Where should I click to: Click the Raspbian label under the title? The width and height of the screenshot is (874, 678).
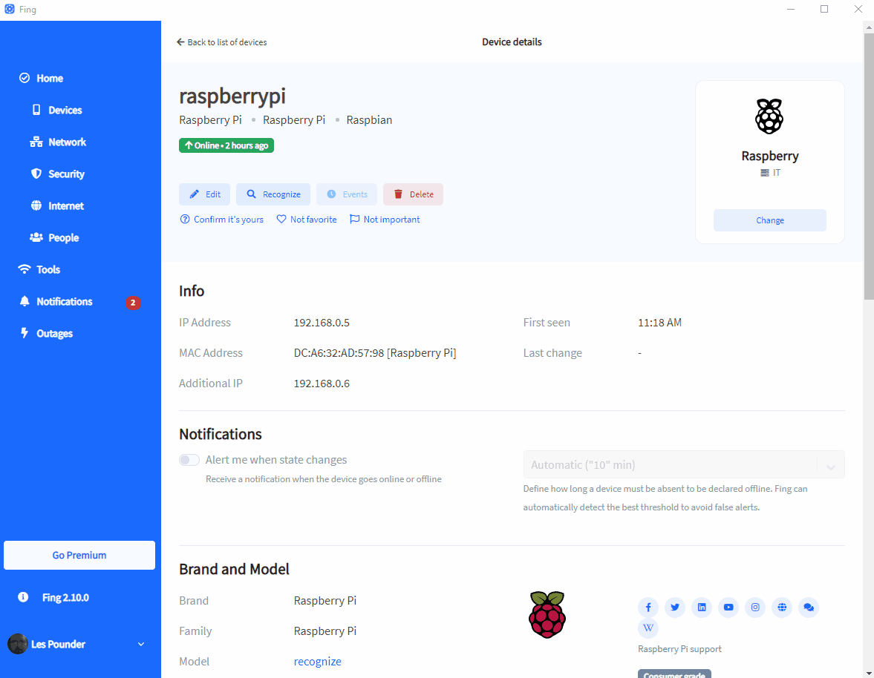click(x=369, y=120)
